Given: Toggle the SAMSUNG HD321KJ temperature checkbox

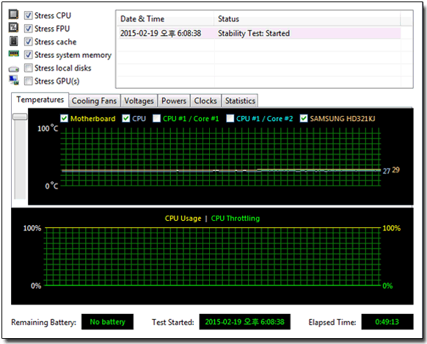Looking at the screenshot, I should [304, 118].
